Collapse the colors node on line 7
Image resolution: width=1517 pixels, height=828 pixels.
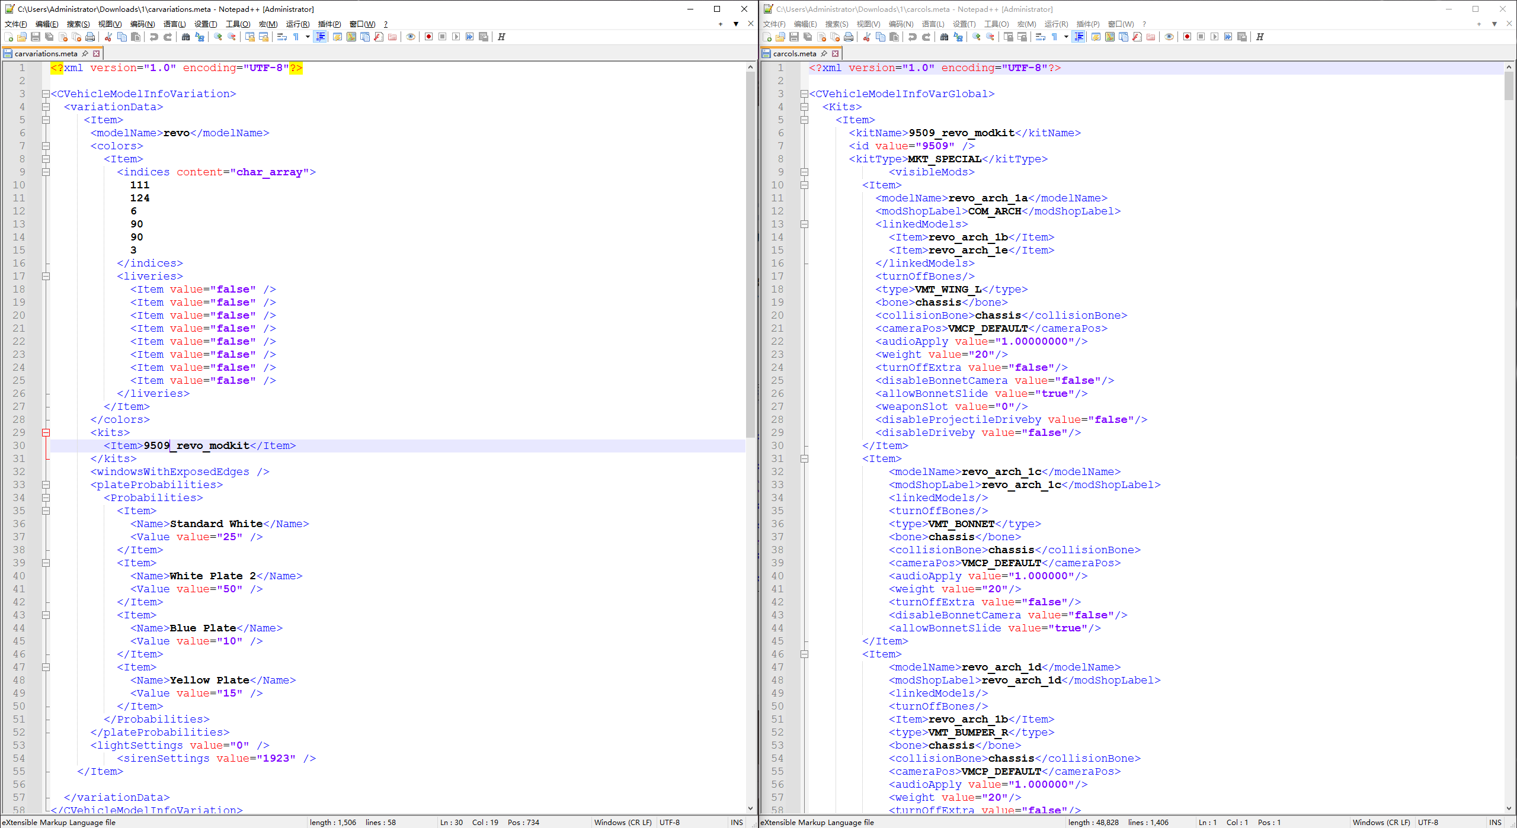tap(46, 146)
